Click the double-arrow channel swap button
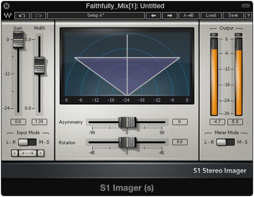 [28, 153]
